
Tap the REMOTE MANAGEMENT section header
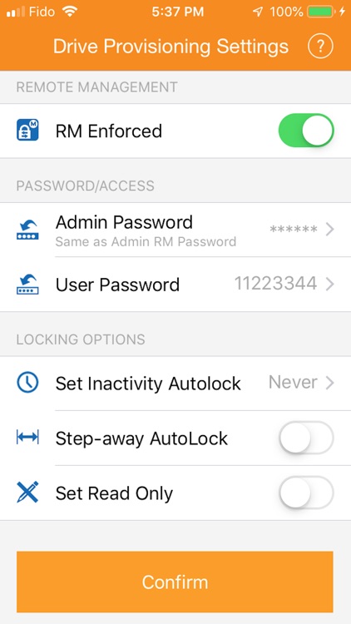click(x=96, y=87)
